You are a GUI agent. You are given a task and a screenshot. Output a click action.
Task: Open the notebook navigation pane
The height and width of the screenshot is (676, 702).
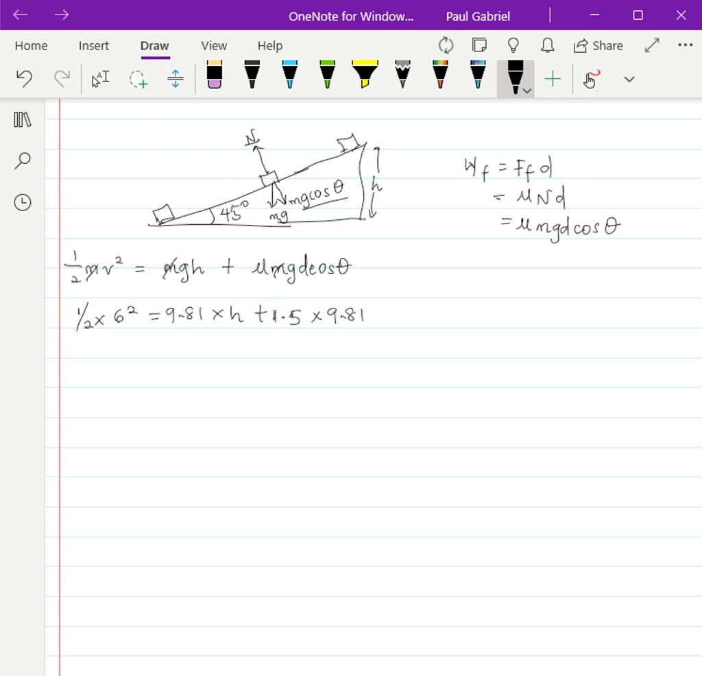click(23, 120)
